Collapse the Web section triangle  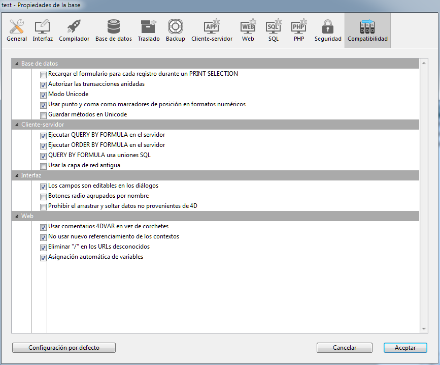17,217
